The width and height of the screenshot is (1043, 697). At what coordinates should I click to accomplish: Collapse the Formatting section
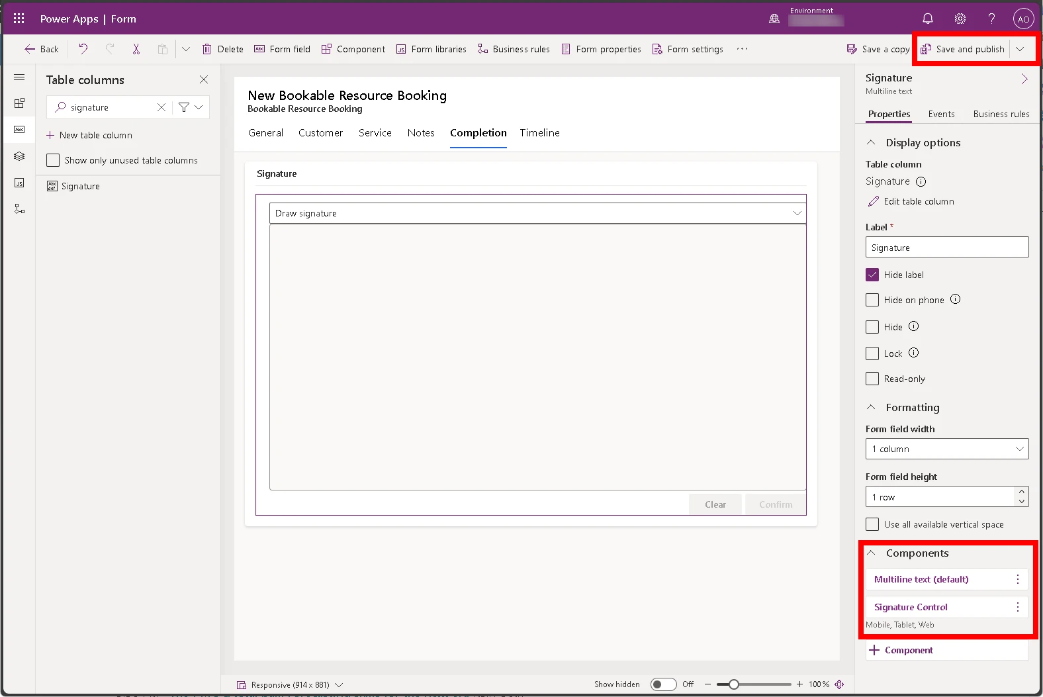pos(871,407)
